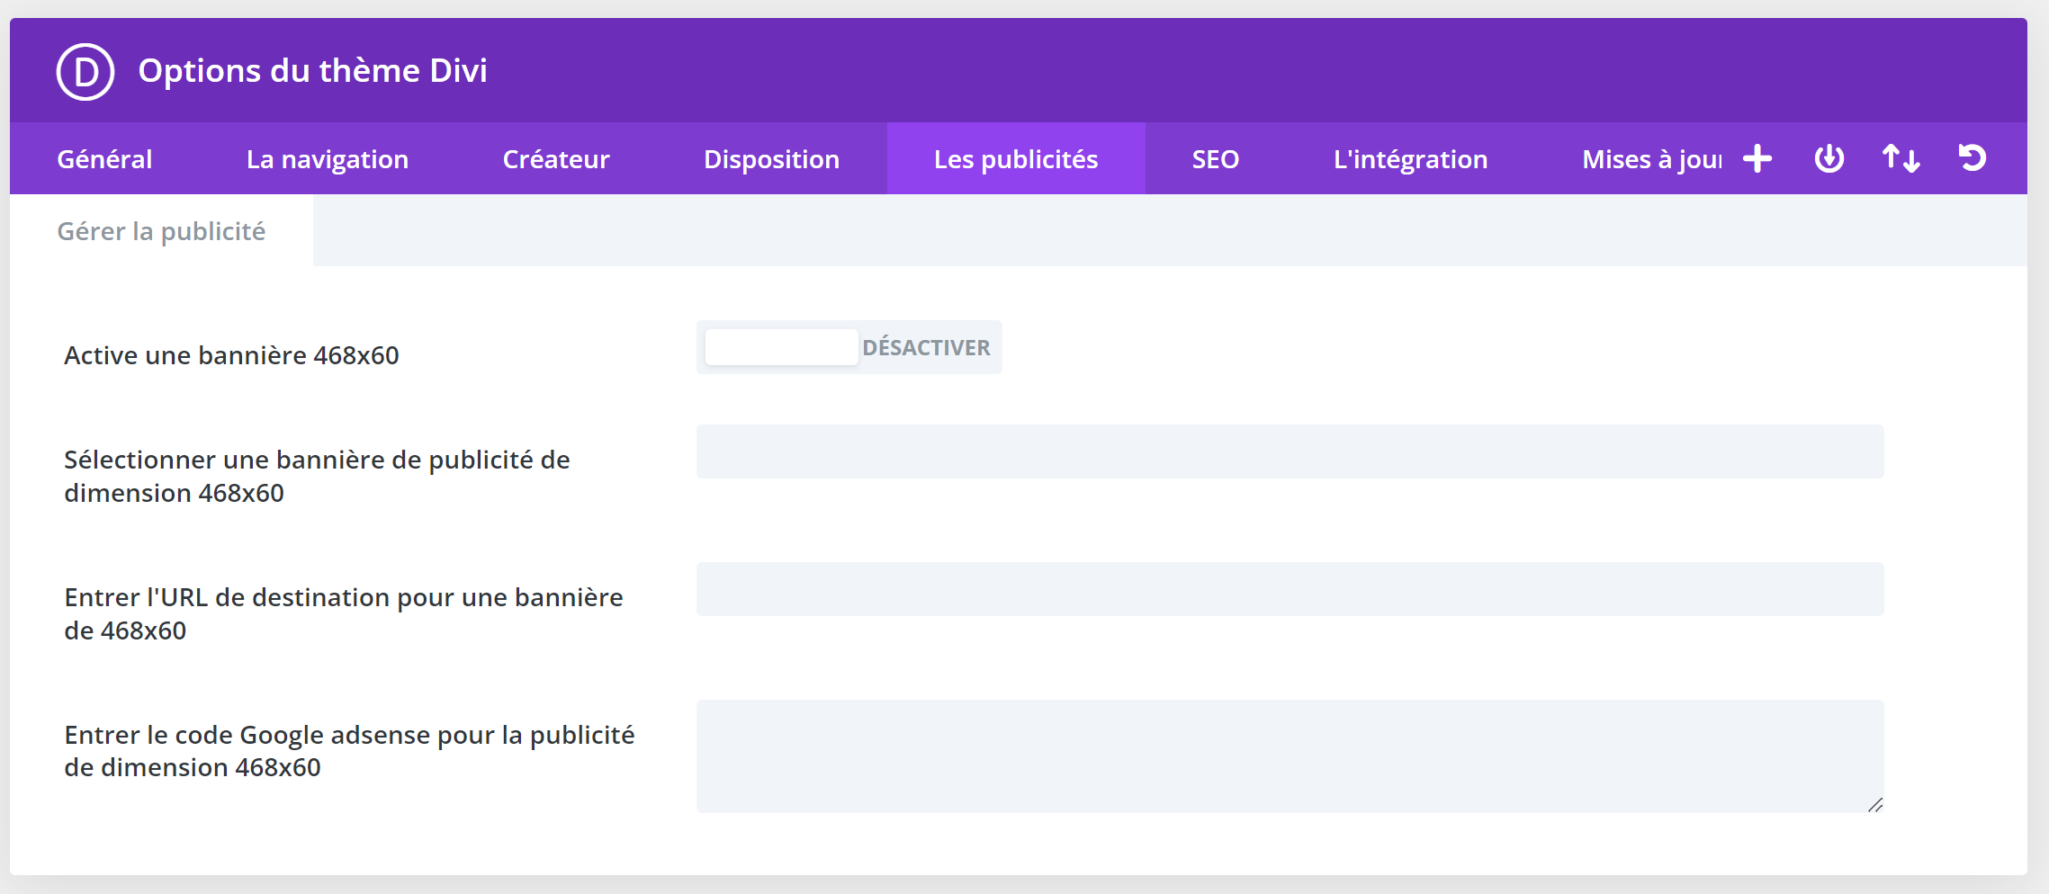Click the Entrer le code Google adsense label
This screenshot has height=894, width=2049.
click(349, 751)
